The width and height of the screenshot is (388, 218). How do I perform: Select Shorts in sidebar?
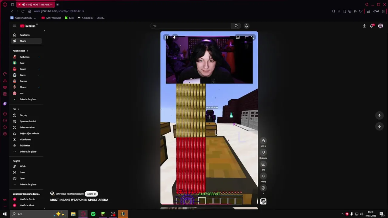(x=26, y=41)
